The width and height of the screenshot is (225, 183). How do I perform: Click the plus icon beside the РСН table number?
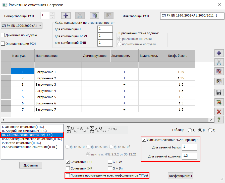click(x=66, y=16)
